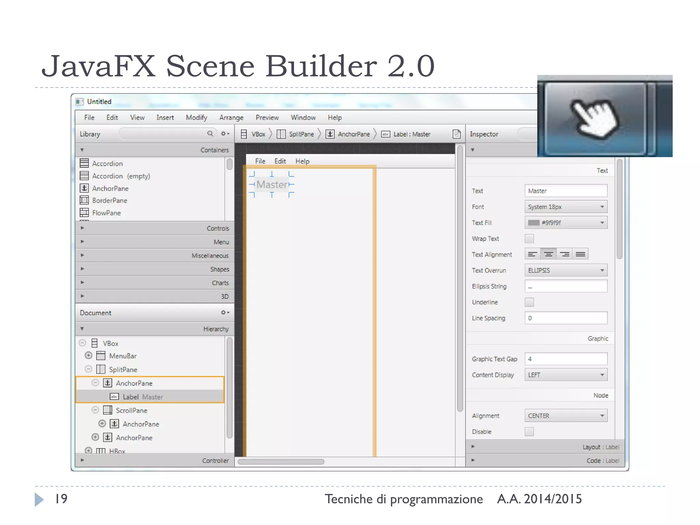Open the Library gear settings menu
The width and height of the screenshot is (700, 525).
(225, 134)
